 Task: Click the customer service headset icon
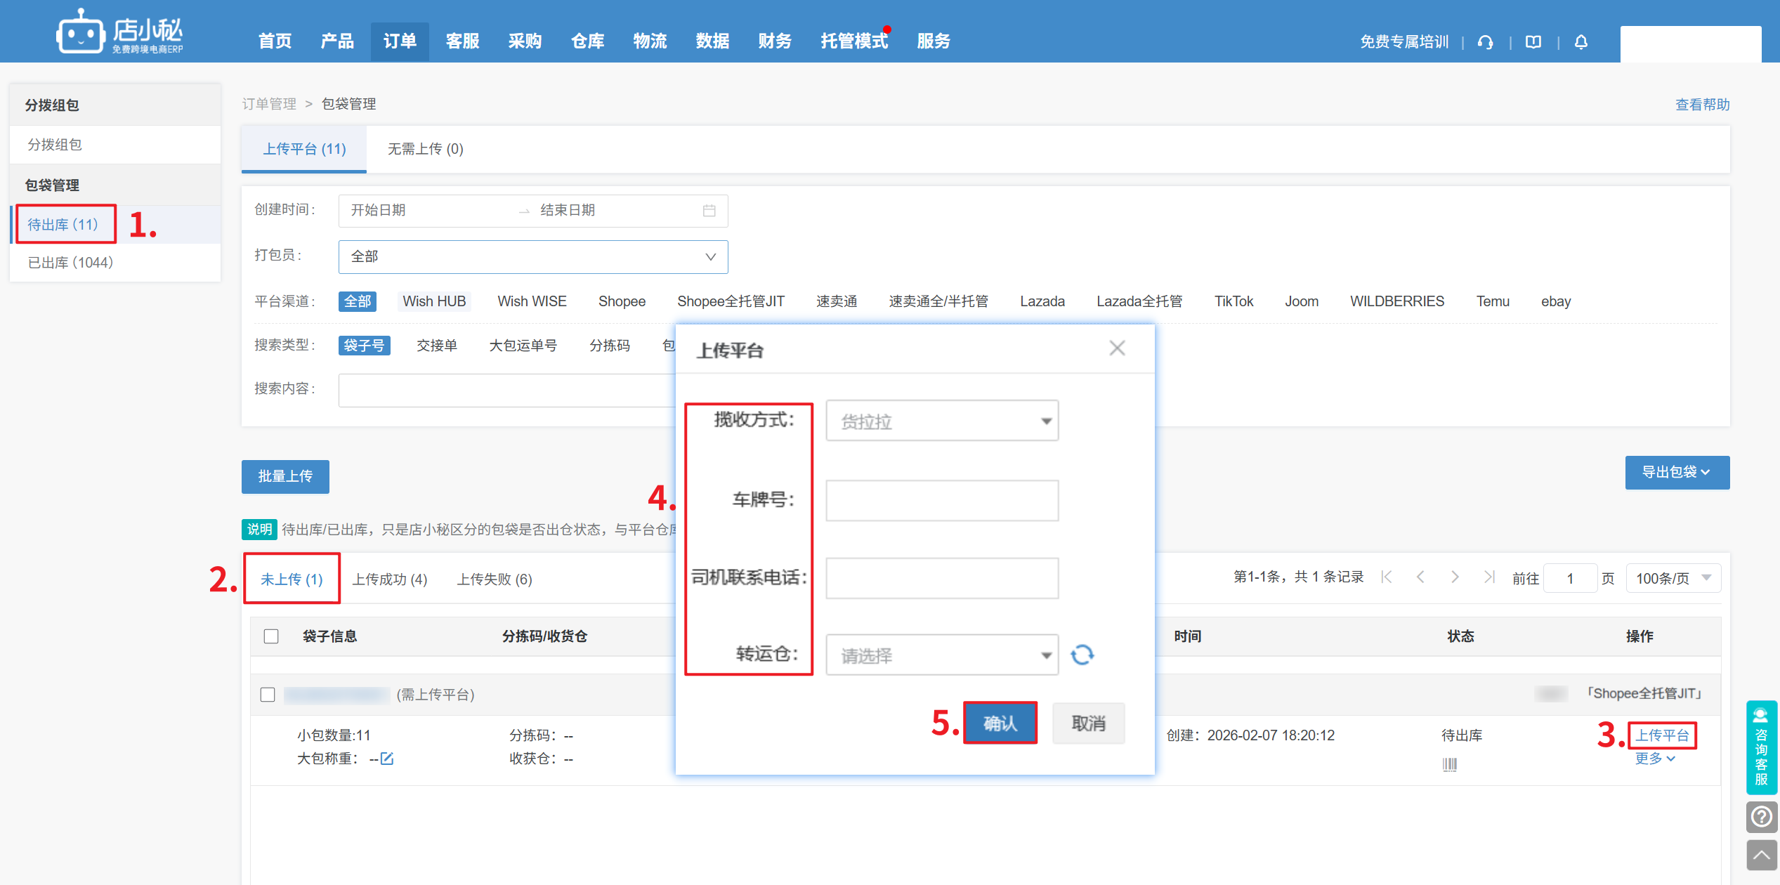tap(1485, 42)
